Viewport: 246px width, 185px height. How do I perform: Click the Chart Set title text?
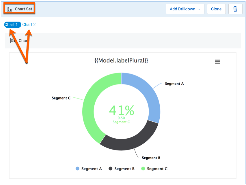point(24,9)
